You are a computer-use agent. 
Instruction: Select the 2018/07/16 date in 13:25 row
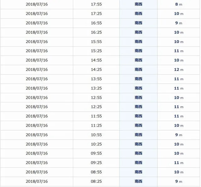[36, 88]
